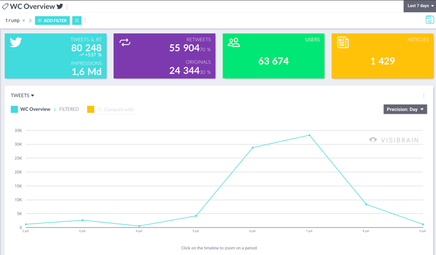Click the 8 juil. data point
This screenshot has height=255, width=436.
click(x=366, y=204)
